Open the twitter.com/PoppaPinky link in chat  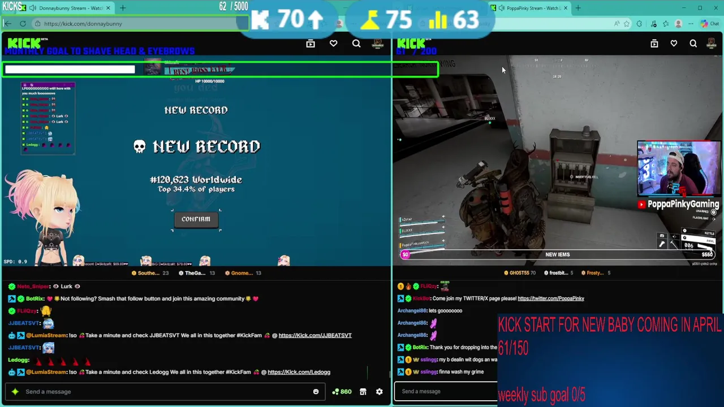[x=550, y=298]
